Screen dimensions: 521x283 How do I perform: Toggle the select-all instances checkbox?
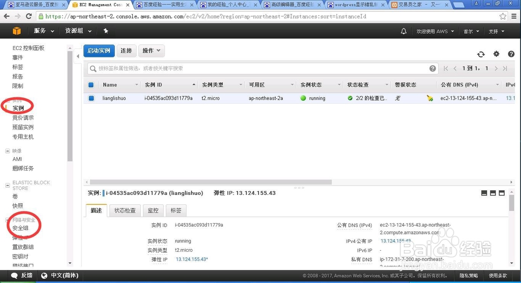pos(91,85)
